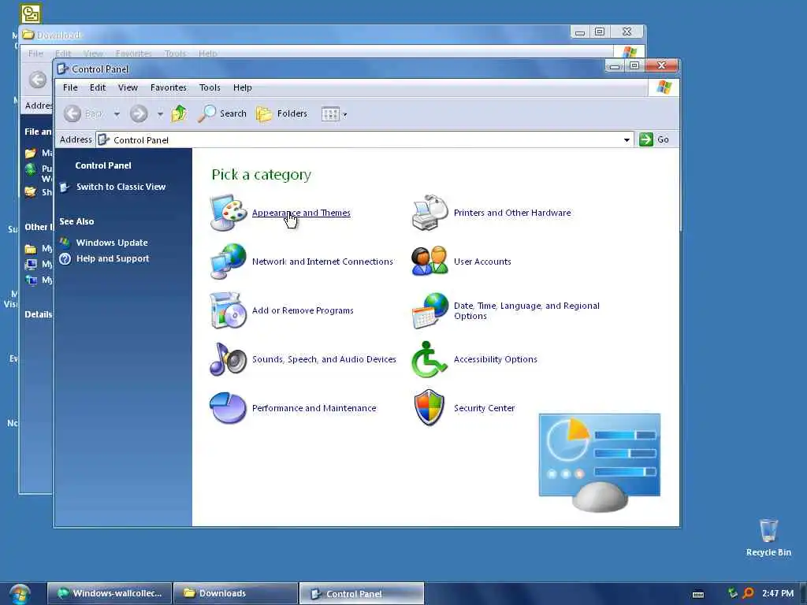Click the Windows Update link
This screenshot has width=807, height=605.
point(112,243)
